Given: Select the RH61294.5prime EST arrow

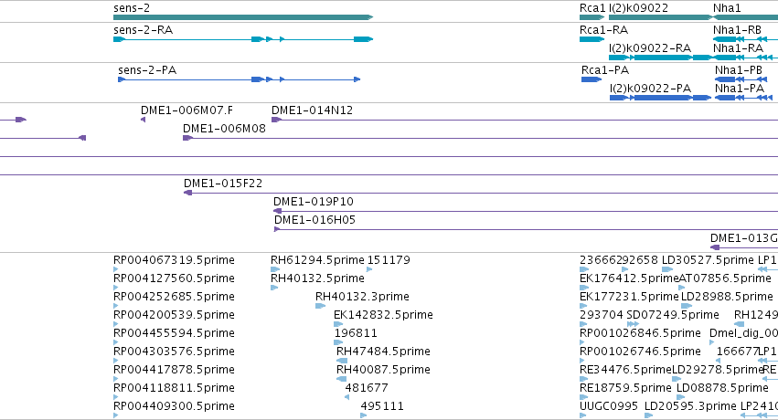Looking at the screenshot, I should coord(275,269).
